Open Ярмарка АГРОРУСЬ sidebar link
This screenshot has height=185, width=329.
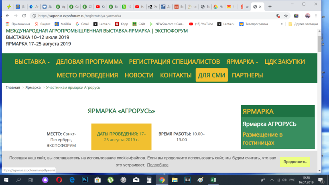coord(269,124)
